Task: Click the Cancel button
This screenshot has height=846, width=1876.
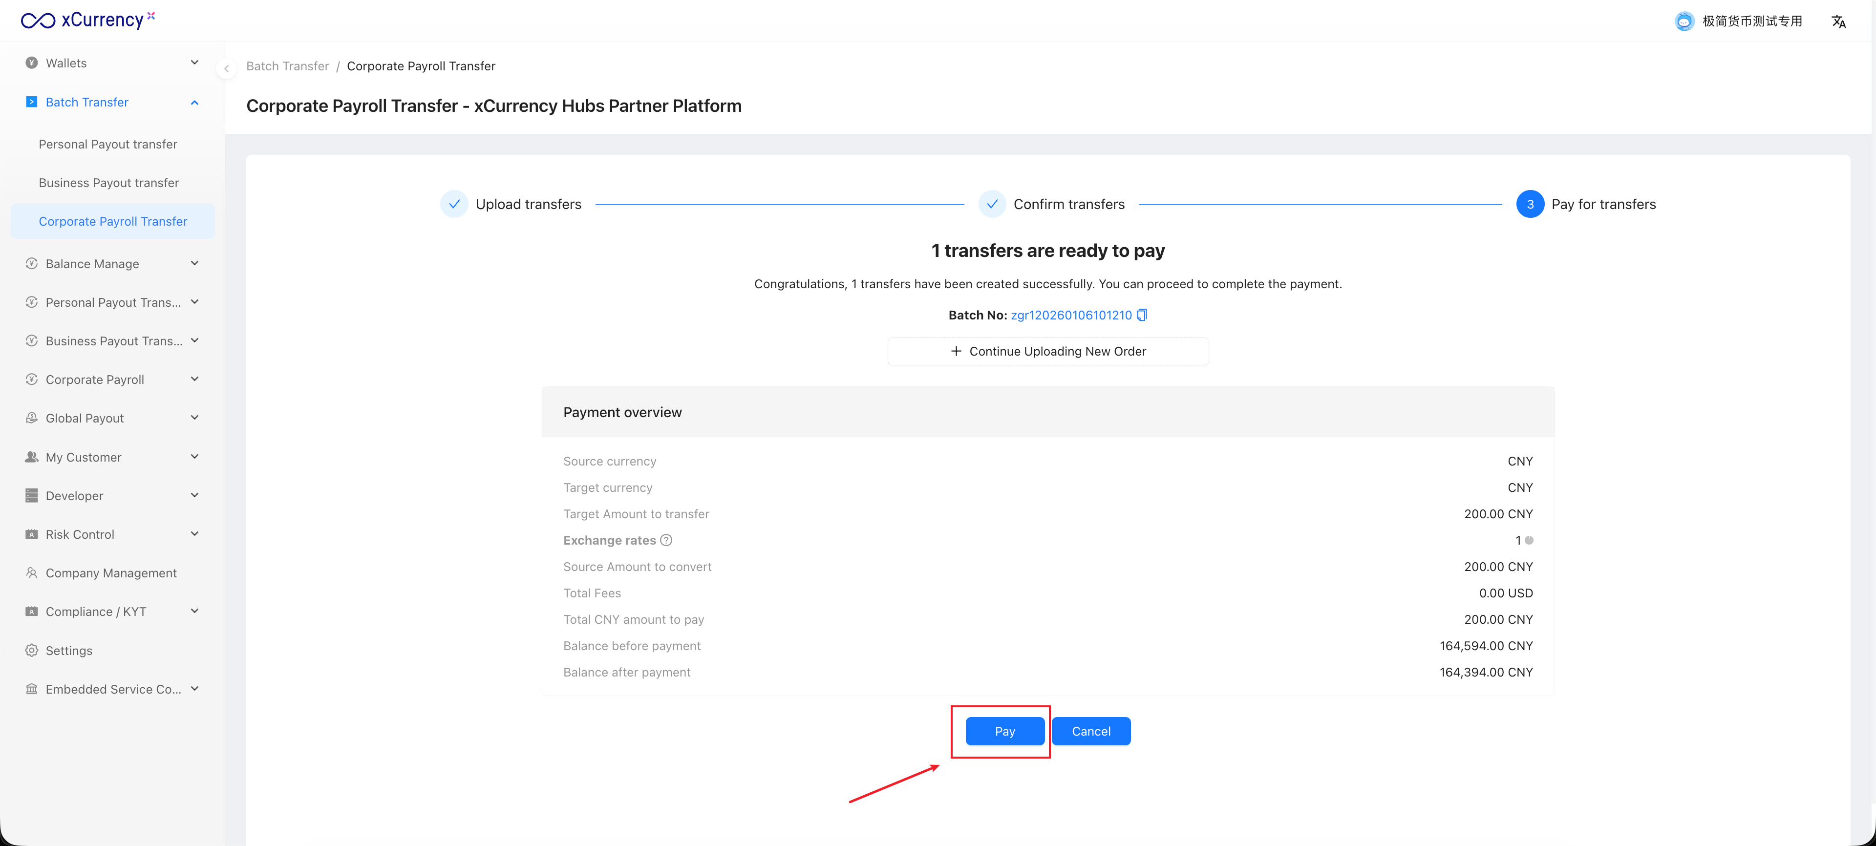Action: click(x=1090, y=731)
